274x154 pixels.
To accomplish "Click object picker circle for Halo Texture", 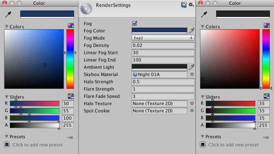I will coord(192,103).
